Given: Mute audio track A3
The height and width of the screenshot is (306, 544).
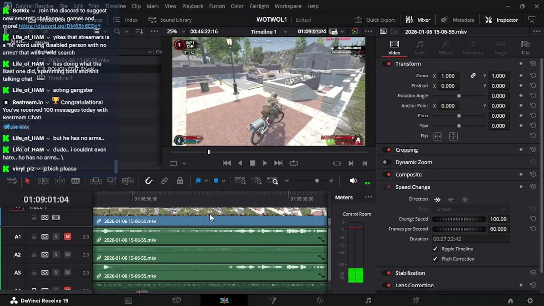Looking at the screenshot, I should coord(68,273).
